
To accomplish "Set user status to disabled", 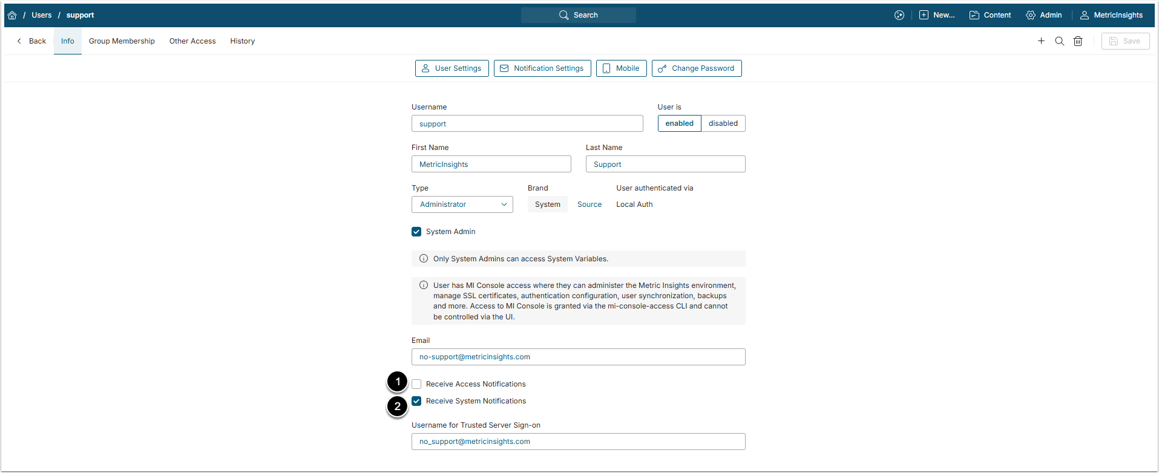I will (x=723, y=123).
